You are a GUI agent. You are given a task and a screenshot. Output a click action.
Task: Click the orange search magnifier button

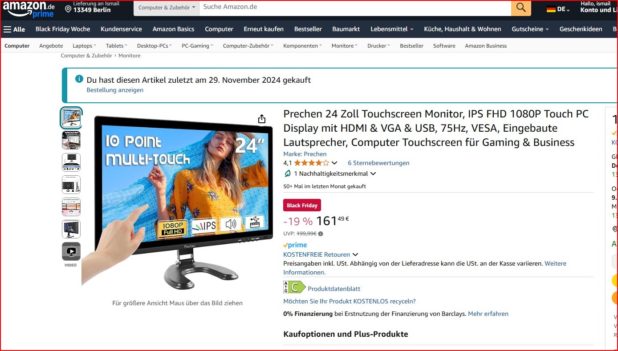point(521,8)
